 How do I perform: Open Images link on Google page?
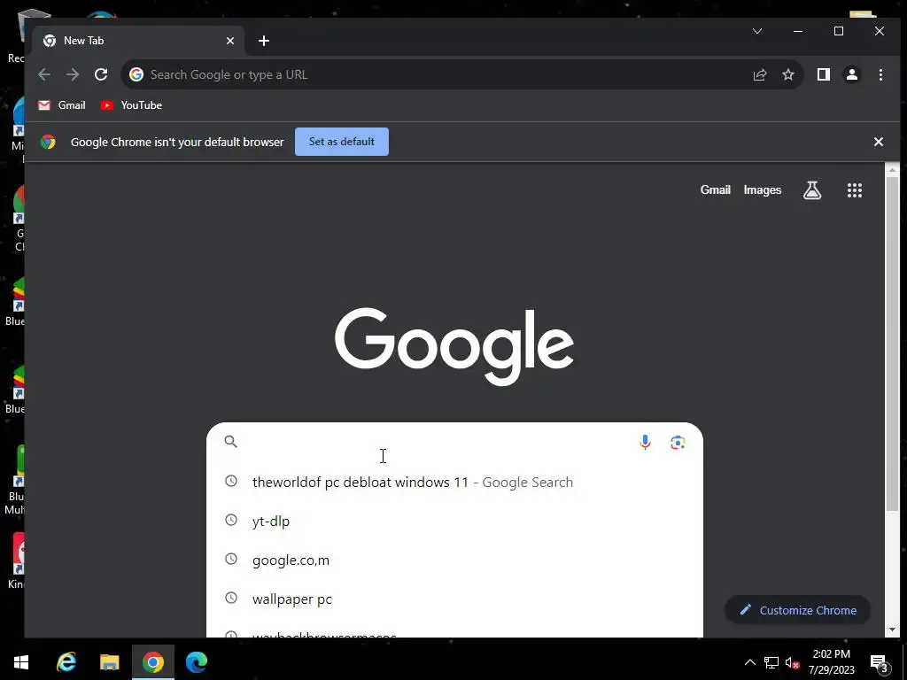[x=763, y=190]
